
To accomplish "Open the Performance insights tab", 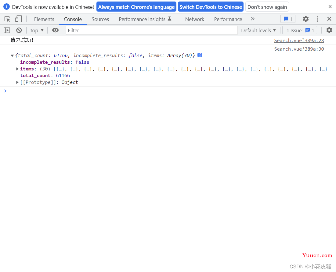I will (145, 19).
